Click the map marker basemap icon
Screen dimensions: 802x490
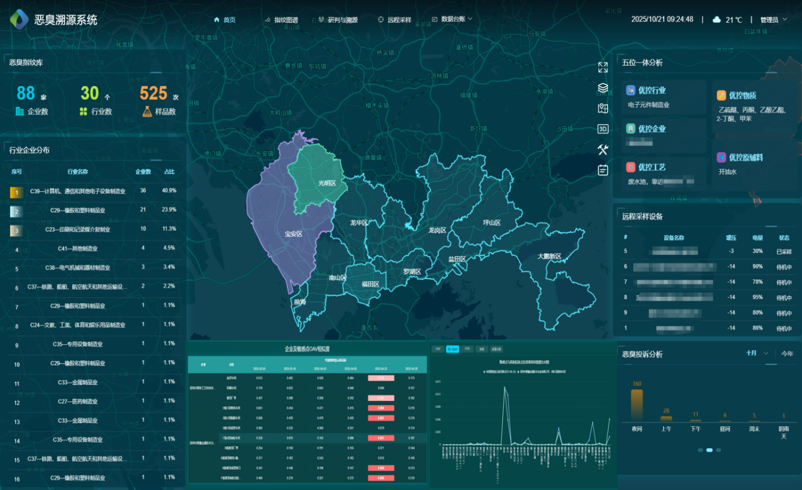click(x=603, y=108)
